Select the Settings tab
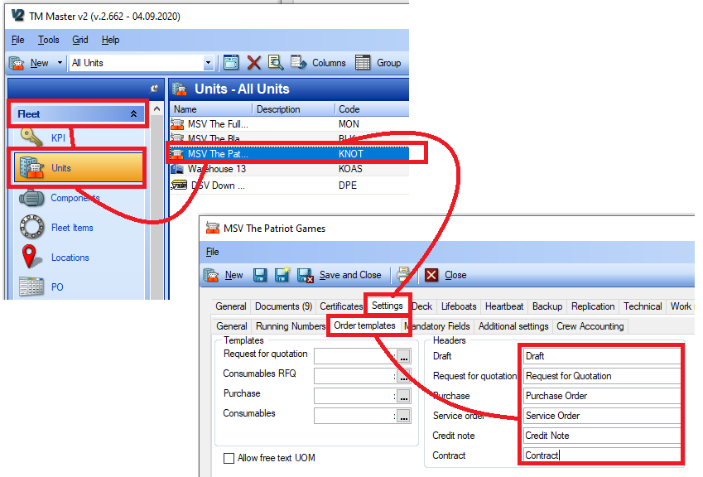Image resolution: width=703 pixels, height=477 pixels. coord(388,306)
